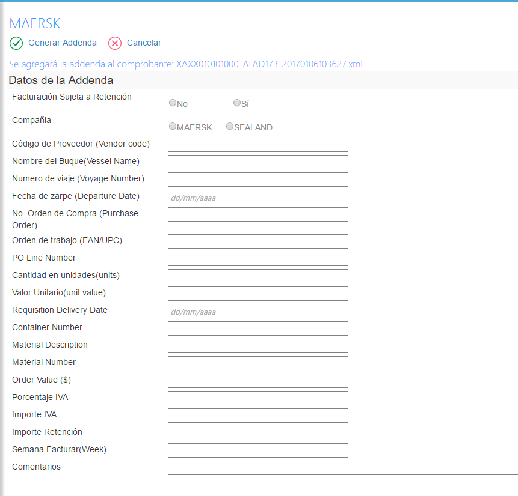Focus the Semana Facturar(Week) field

coord(258,450)
